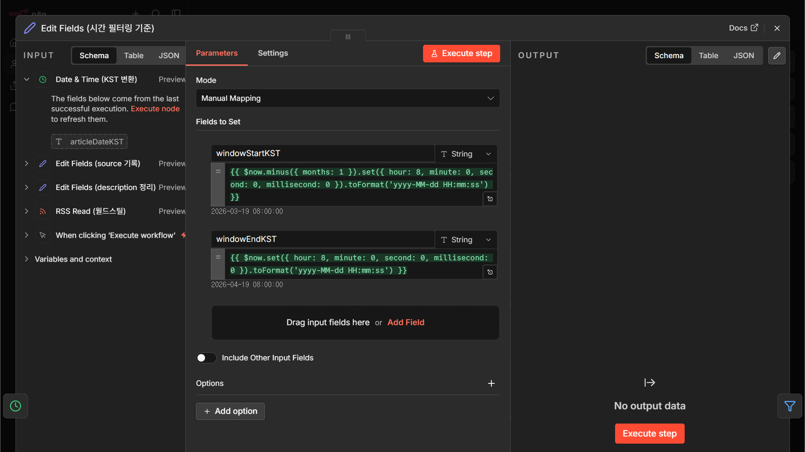Viewport: 805px width, 452px height.
Task: Open windowStartKST String type dropdown
Action: (x=466, y=154)
